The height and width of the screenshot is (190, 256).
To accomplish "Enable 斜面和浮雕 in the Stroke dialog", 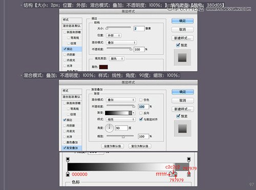I will (65, 32).
